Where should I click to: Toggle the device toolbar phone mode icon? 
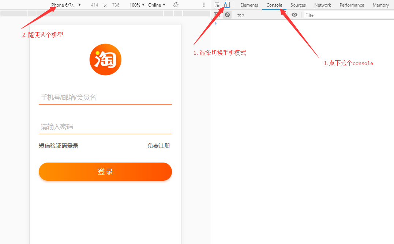point(227,5)
